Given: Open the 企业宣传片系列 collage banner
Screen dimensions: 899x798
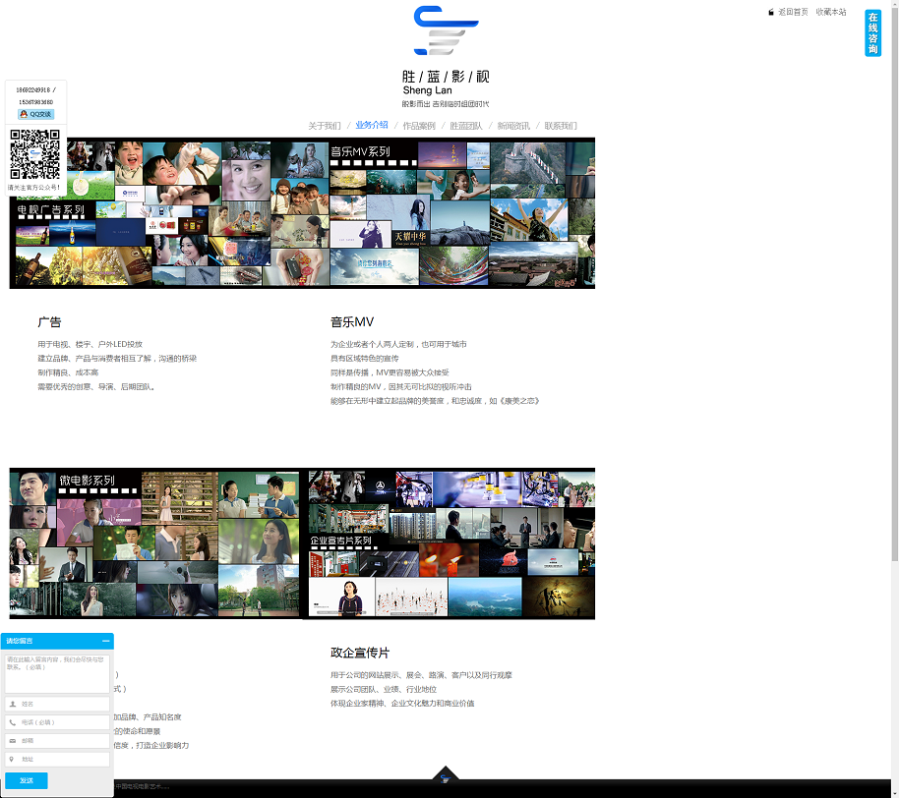Looking at the screenshot, I should click(x=449, y=543).
